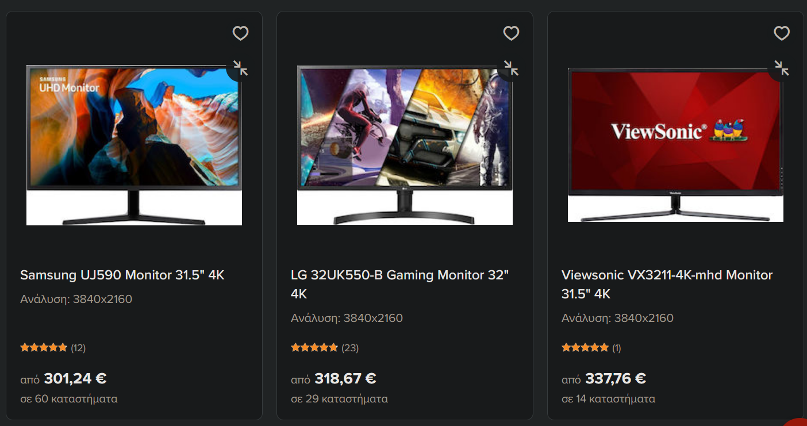This screenshot has height=426, width=807.
Task: Click the 318,67 € price
Action: [345, 378]
